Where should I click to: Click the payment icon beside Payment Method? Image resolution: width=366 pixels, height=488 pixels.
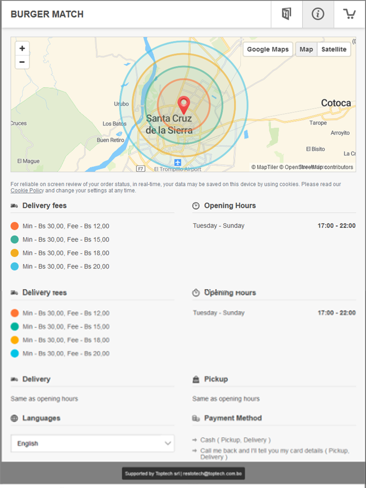coord(196,419)
